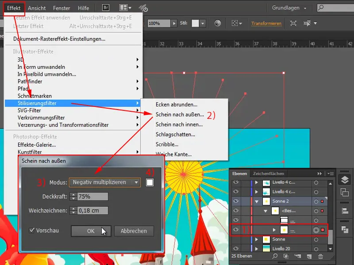
Task: Choose Schein nach außen... in submenu
Action: (180, 114)
